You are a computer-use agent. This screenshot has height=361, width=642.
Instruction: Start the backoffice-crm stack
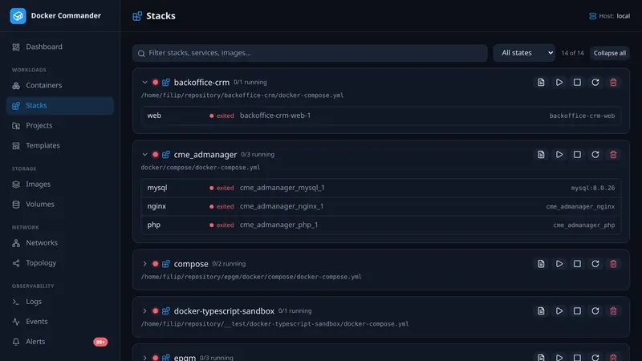click(x=559, y=83)
